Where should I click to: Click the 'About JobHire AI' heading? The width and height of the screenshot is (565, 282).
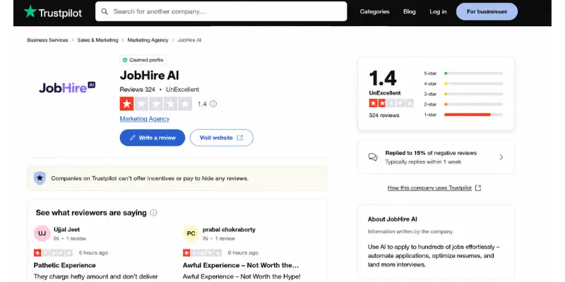pos(393,219)
